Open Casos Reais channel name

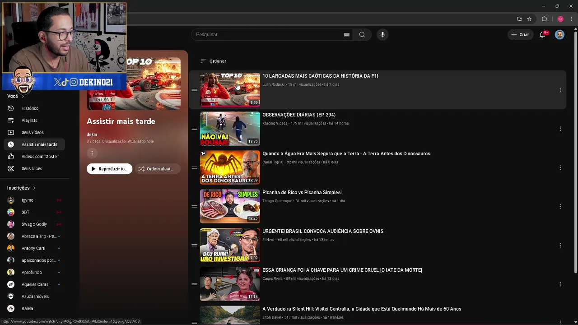click(x=272, y=279)
